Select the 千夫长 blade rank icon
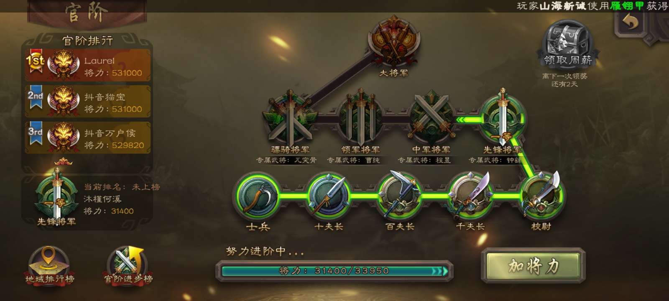Viewport: 669px width, 301px height. coord(471,196)
